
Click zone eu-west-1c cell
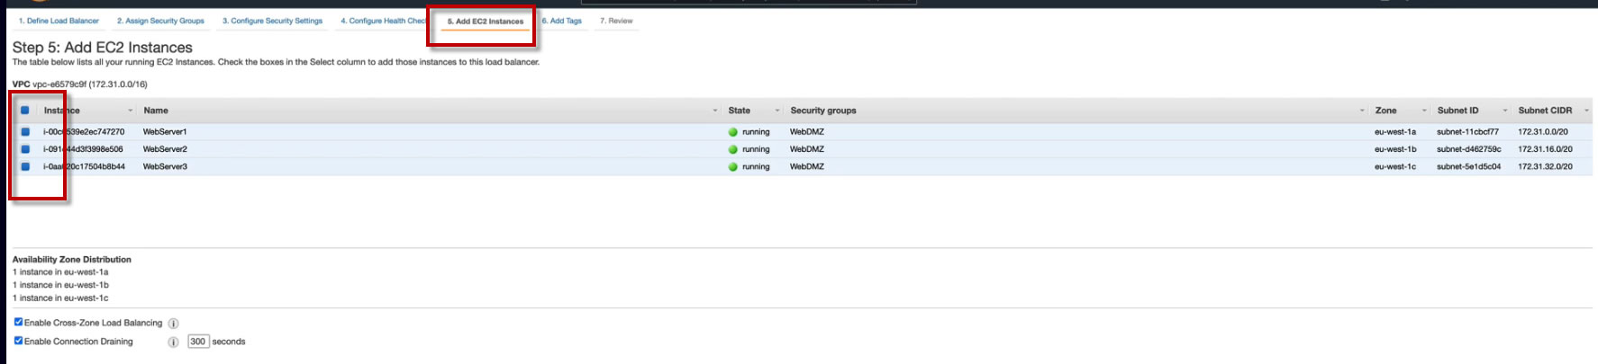(1394, 166)
